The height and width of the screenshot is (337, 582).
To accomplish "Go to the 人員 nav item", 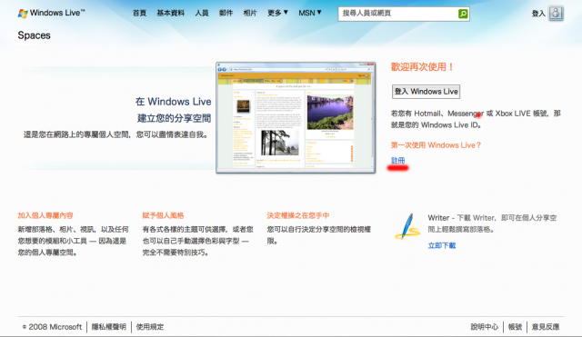I will (202, 13).
